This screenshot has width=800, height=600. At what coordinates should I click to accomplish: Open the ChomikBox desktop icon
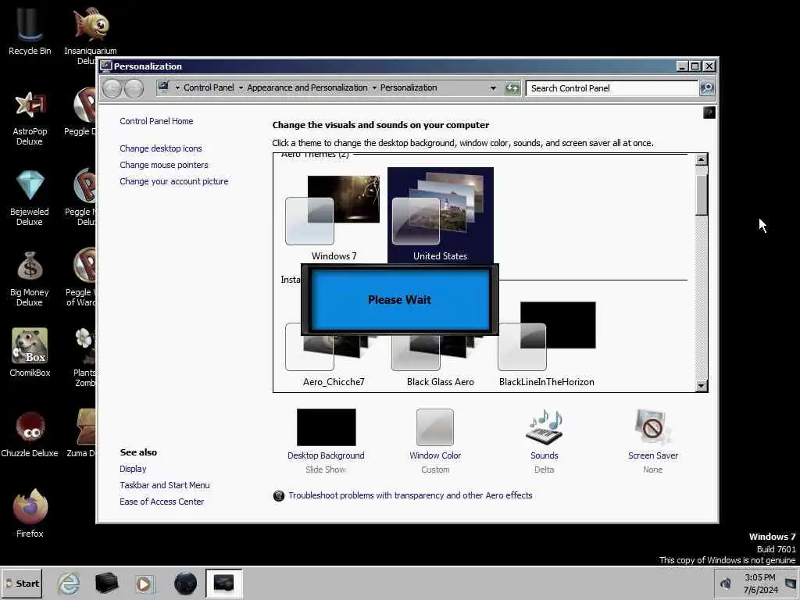[x=30, y=352]
